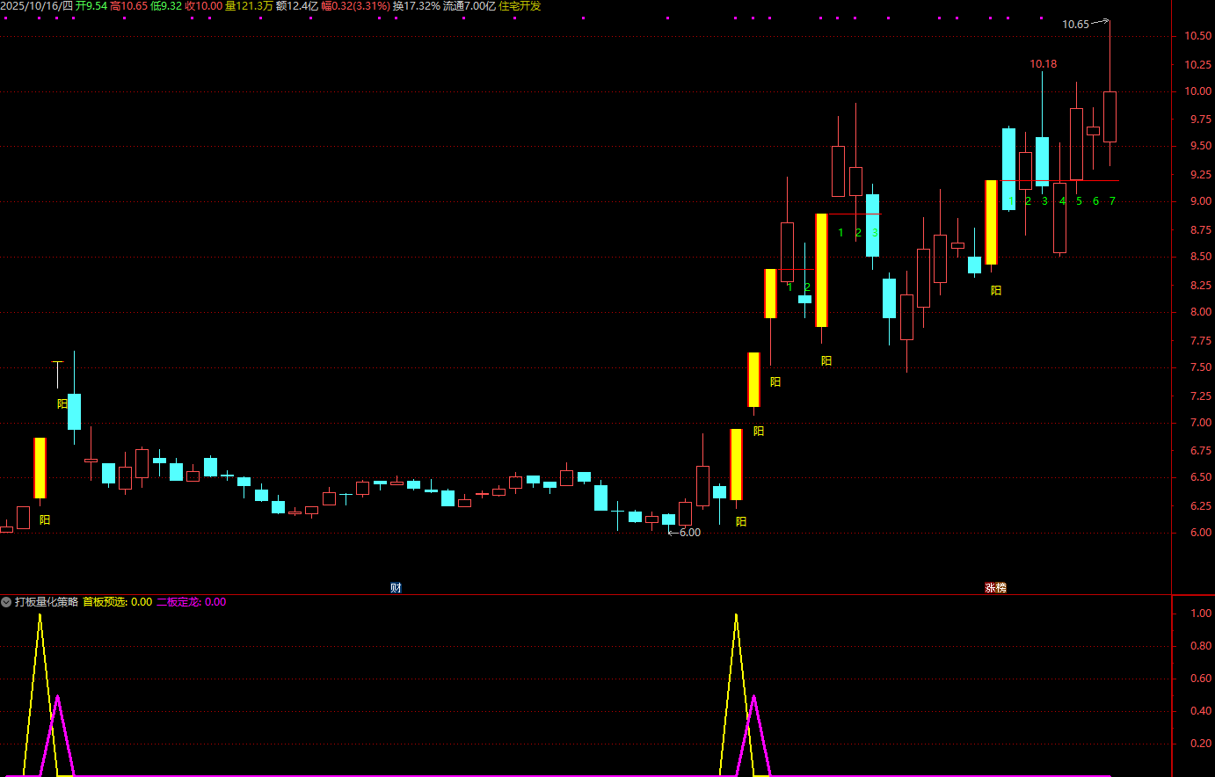Click the yellow 首板预选: 0.00 readout
Viewport: 1215px width, 777px height.
pyautogui.click(x=118, y=602)
